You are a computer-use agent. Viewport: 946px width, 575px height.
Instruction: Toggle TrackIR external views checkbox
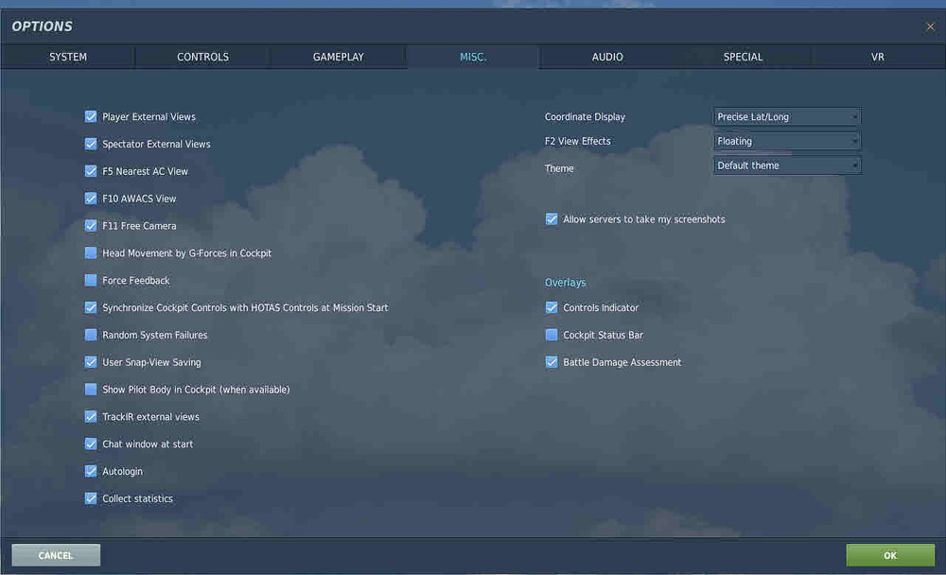point(91,416)
